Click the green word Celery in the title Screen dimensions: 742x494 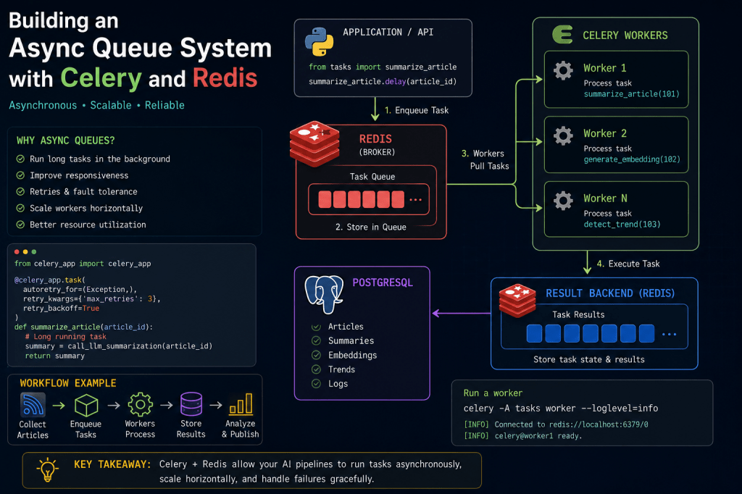tap(101, 78)
